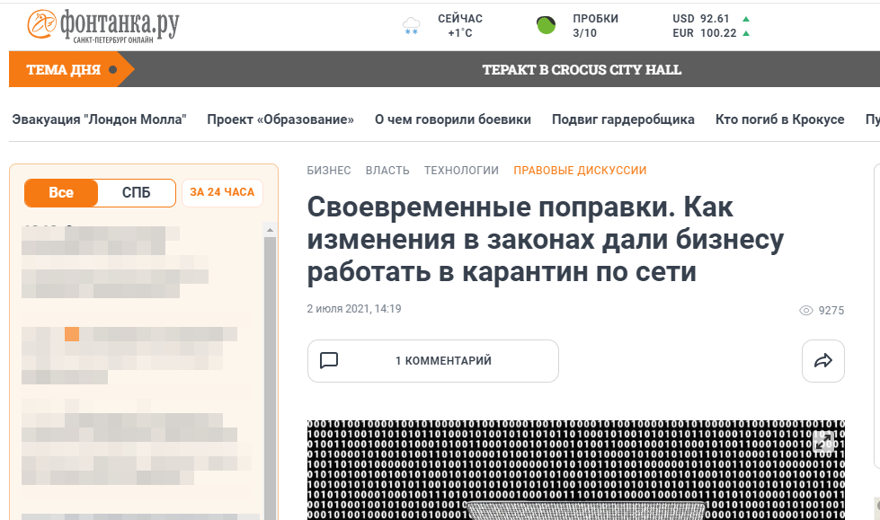The width and height of the screenshot is (880, 520).
Task: Click the article headline 'Своевременные поправки'
Action: [546, 240]
